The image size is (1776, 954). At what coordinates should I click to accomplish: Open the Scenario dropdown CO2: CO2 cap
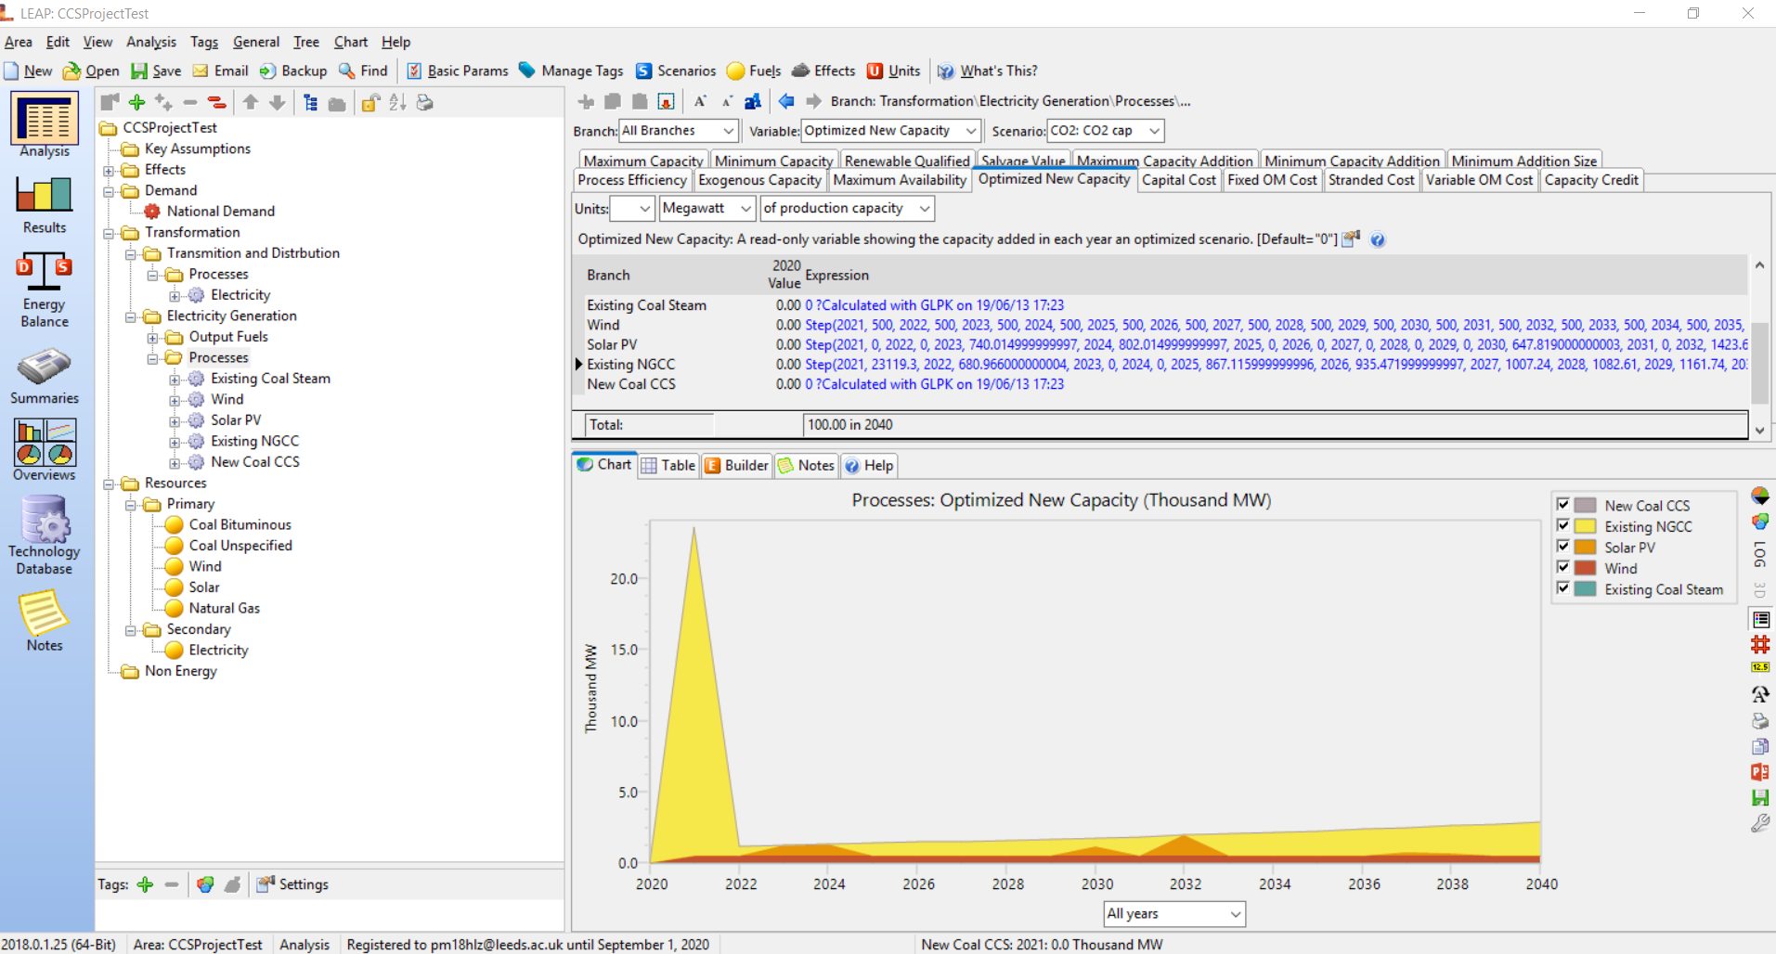pyautogui.click(x=1105, y=131)
